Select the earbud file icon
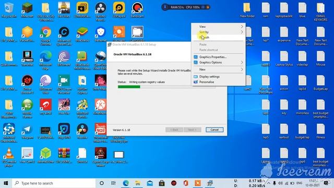The width and height of the screenshot is (334, 188). point(284,131)
